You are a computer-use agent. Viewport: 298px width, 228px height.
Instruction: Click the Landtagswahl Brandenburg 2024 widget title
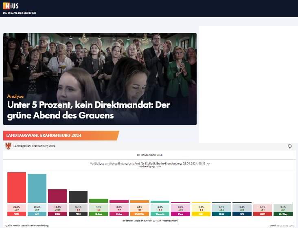click(35, 146)
